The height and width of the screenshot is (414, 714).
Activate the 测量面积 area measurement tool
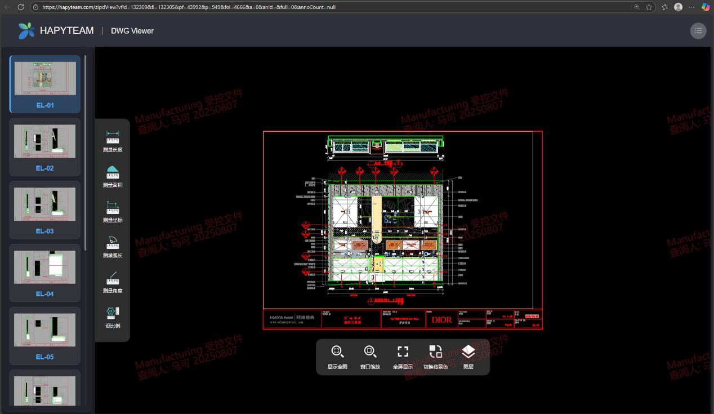click(x=113, y=176)
